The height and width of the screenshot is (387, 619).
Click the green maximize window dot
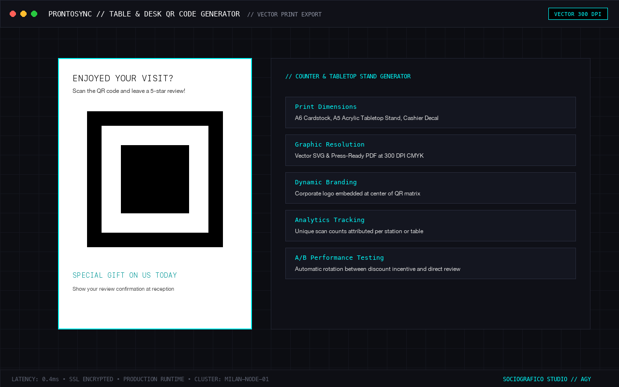[34, 14]
